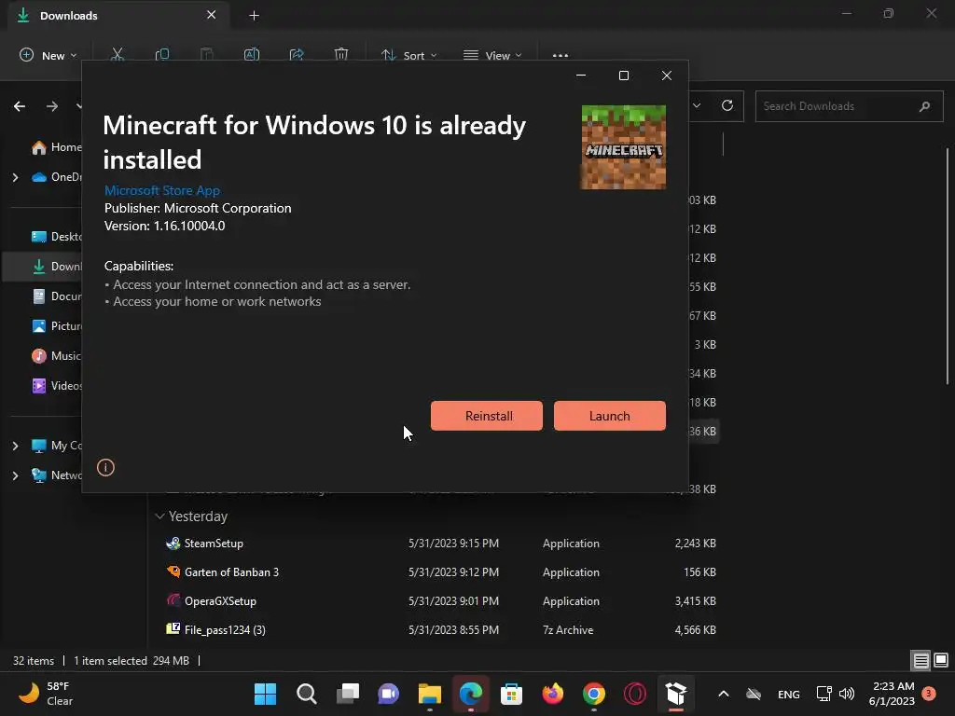Screen dimensions: 955x716
Task: Click the Rename icon in Explorer toolbar
Action: 252,55
